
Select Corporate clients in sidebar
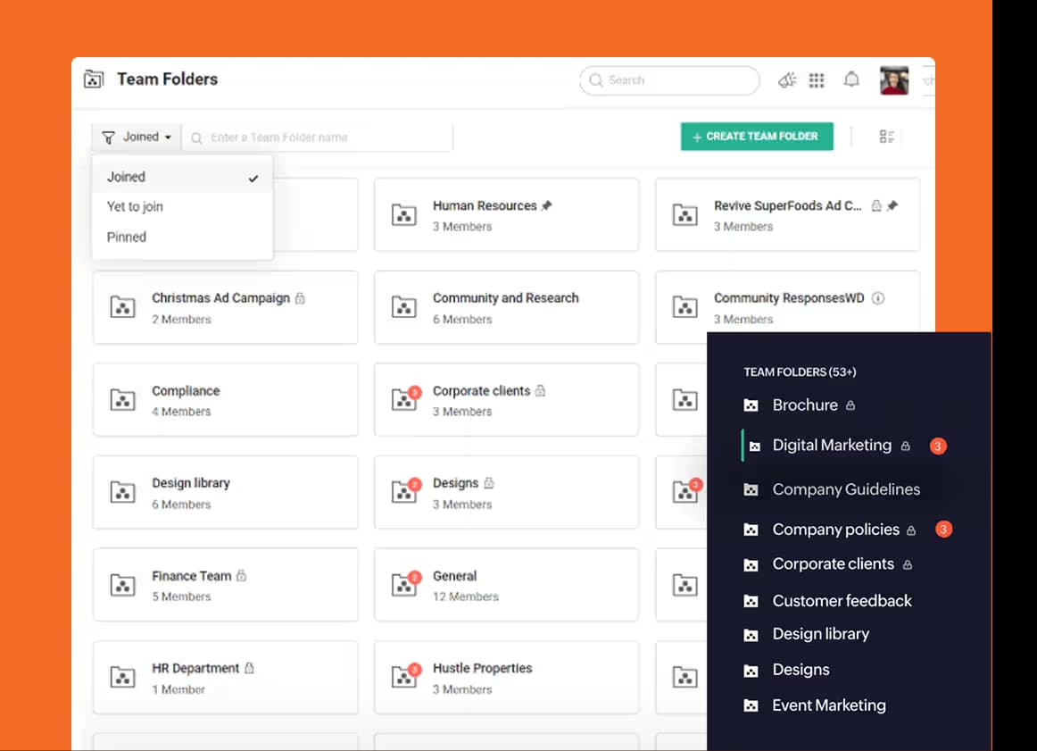[x=834, y=564]
